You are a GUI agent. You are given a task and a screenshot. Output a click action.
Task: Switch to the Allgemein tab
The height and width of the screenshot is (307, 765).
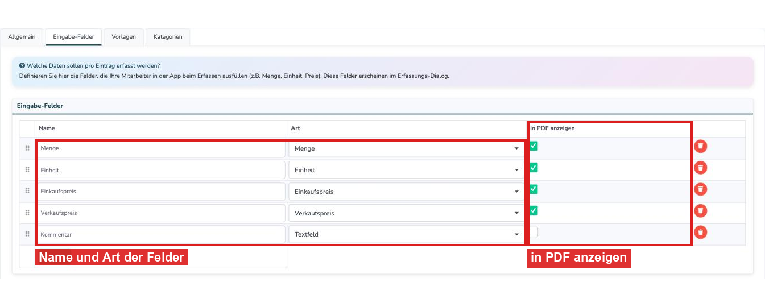22,37
